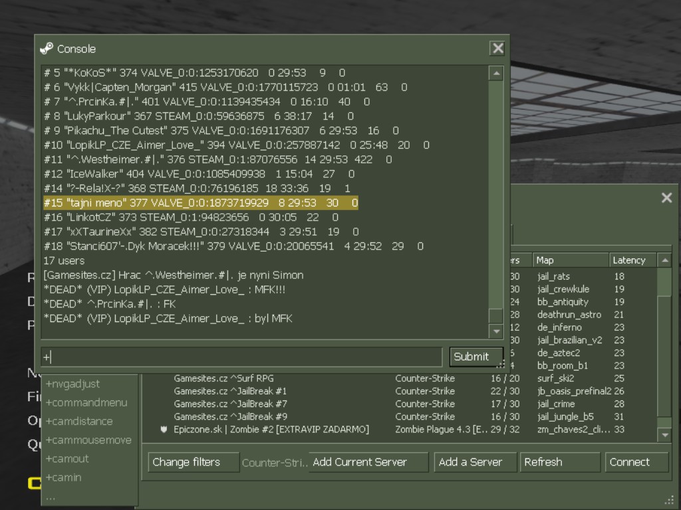
Task: Click the "?-Rela!X-?" player line
Action: 197,188
